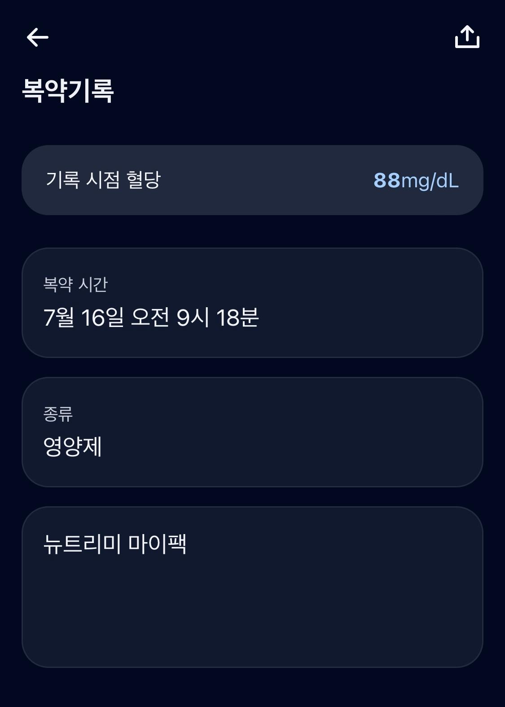Edit the date 7월 16일 오전 9시 18분

(151, 318)
